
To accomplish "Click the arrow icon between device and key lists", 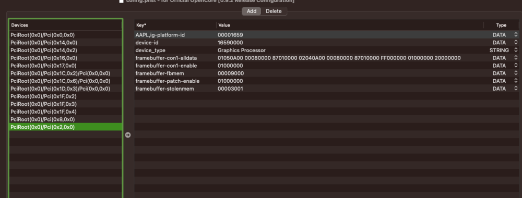I will (x=128, y=135).
